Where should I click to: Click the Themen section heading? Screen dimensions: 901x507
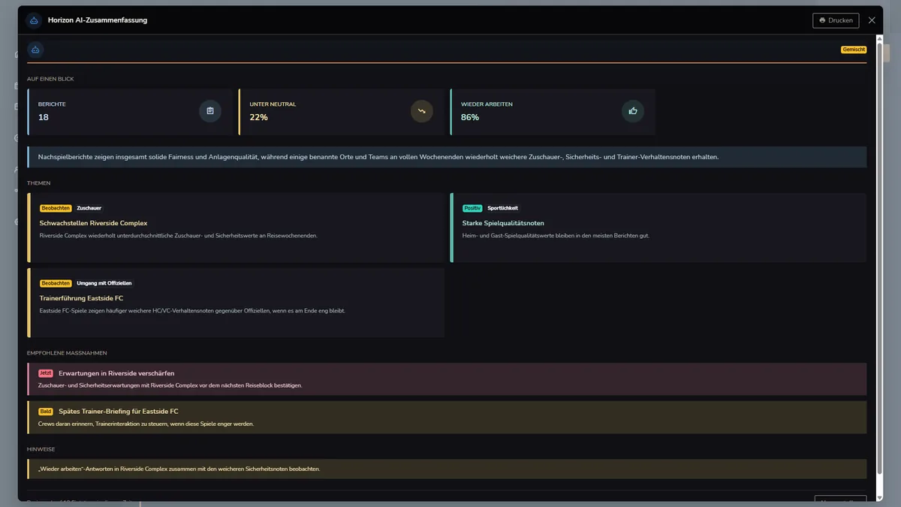coord(38,183)
